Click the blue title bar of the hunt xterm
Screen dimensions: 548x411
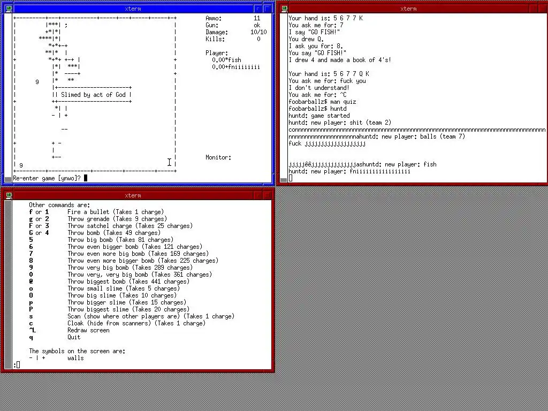coord(133,9)
